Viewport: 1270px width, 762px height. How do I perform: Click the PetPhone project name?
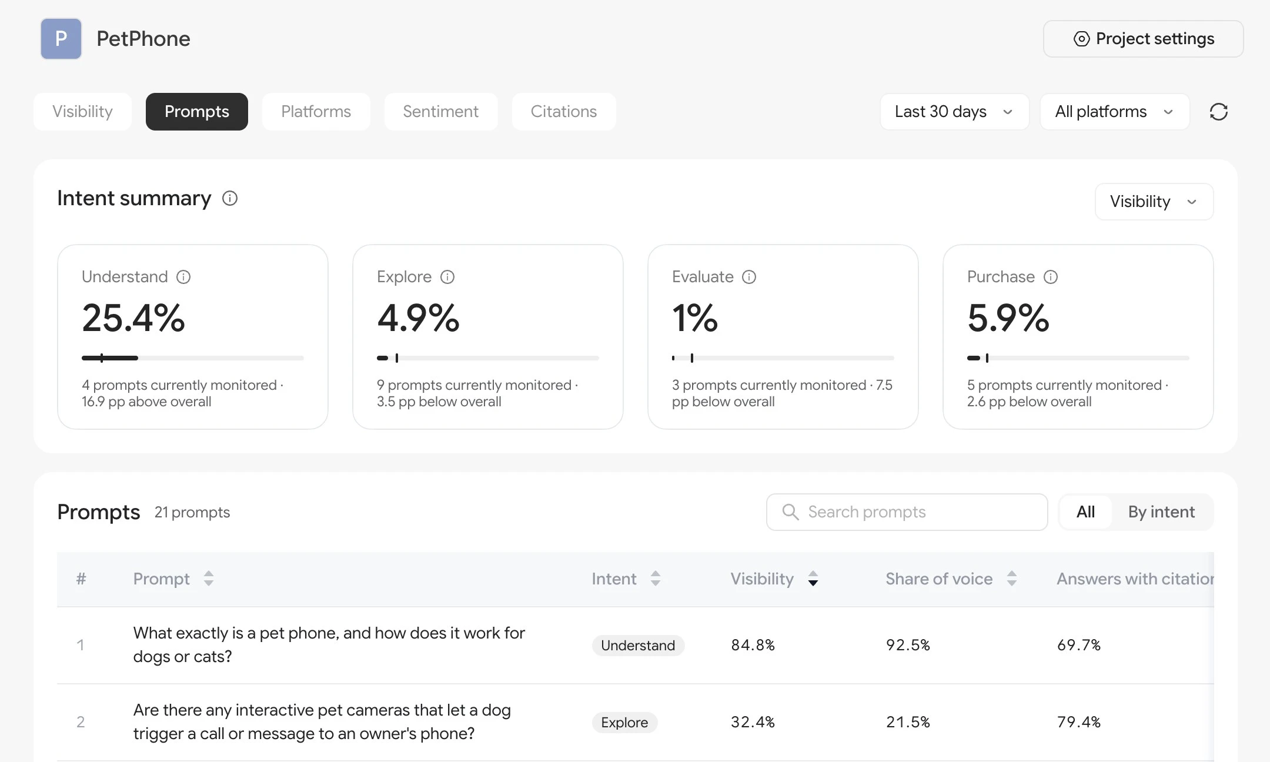pos(143,39)
